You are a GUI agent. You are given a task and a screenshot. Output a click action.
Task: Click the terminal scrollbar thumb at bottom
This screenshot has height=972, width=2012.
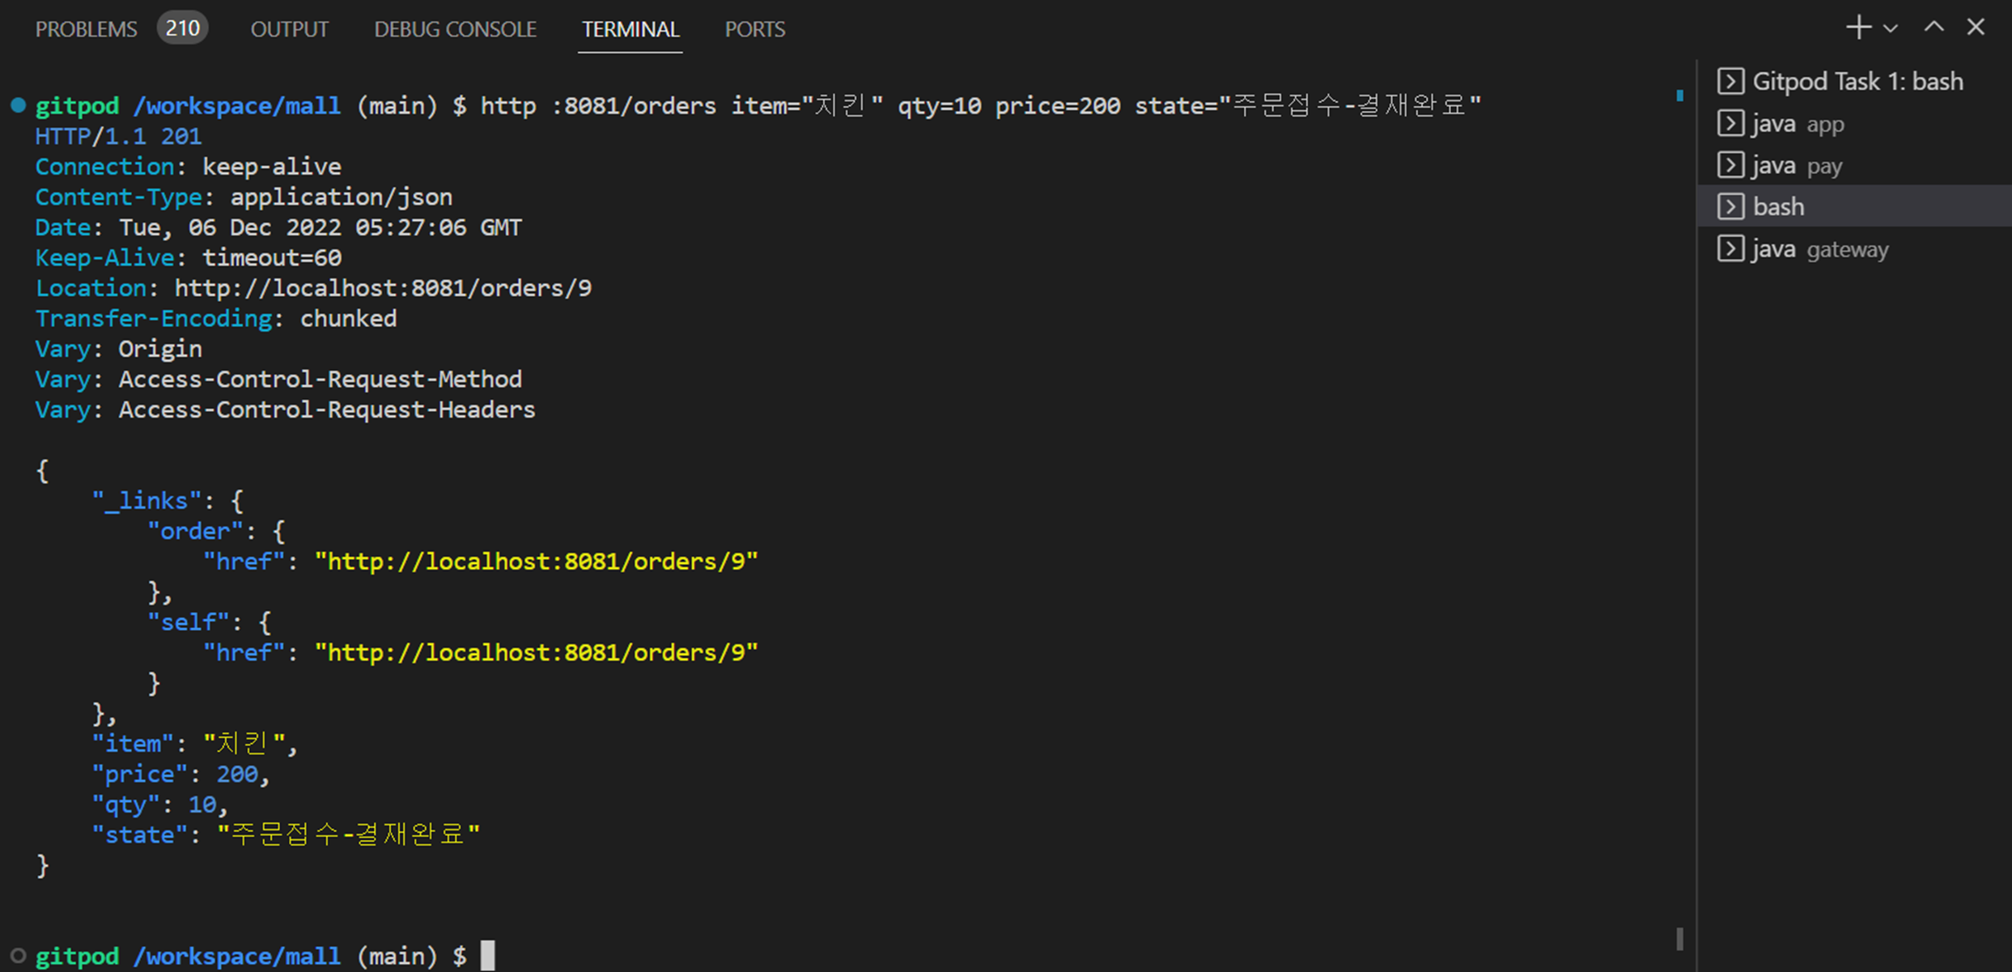[x=1679, y=939]
